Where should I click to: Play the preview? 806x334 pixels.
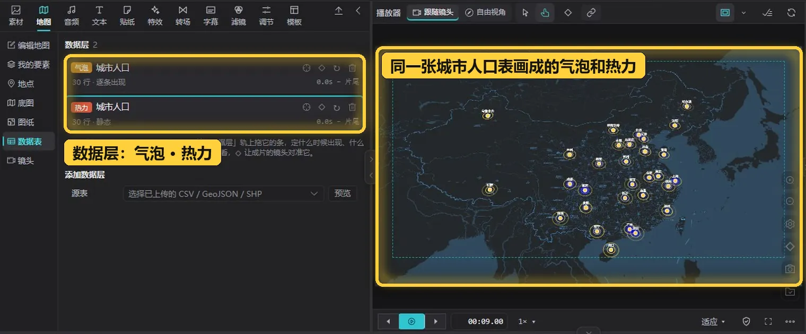pos(412,321)
